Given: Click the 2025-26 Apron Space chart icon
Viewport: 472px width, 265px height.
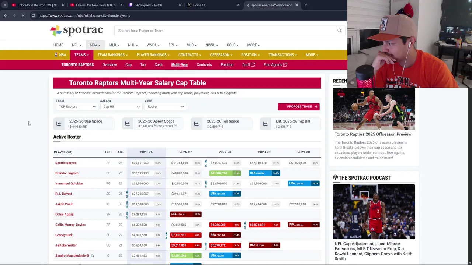Looking at the screenshot, I should pos(128,124).
